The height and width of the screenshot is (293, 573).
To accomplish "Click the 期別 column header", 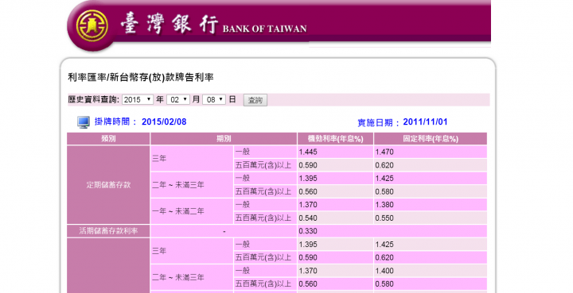I will coord(224,139).
